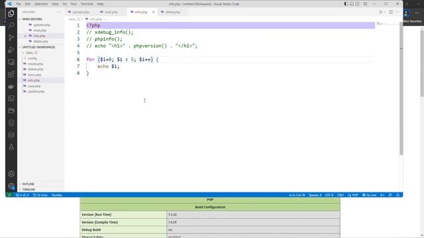
Task: Open the stacked layers activity bar icon
Action: [11, 135]
